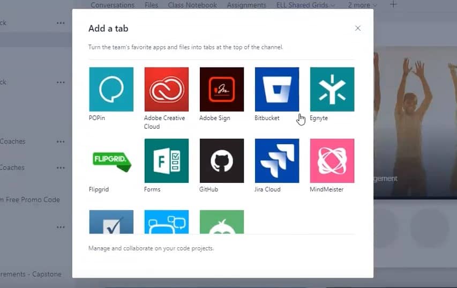Go to the Assignments tab
Image resolution: width=457 pixels, height=288 pixels.
246,5
